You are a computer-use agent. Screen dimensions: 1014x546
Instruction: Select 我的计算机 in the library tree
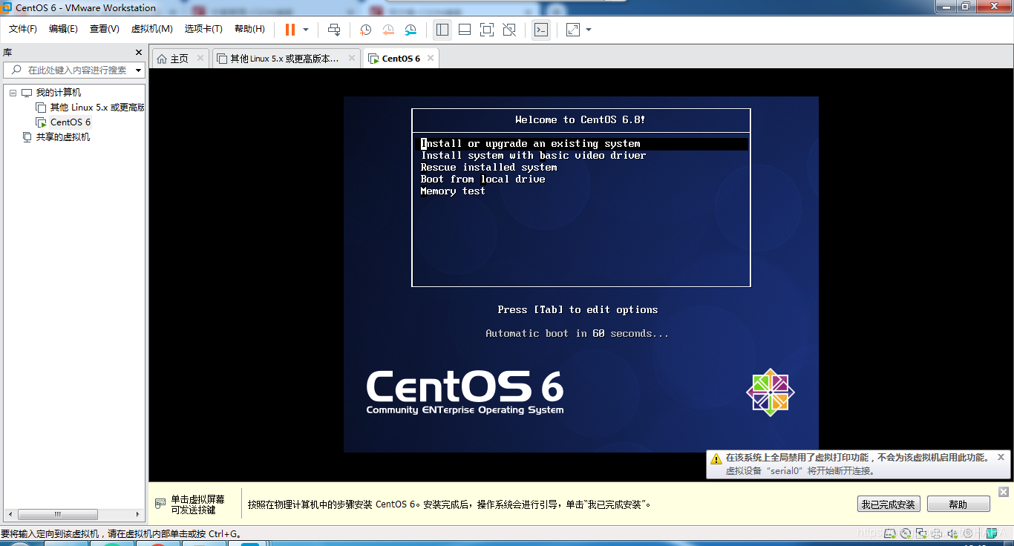click(x=59, y=93)
